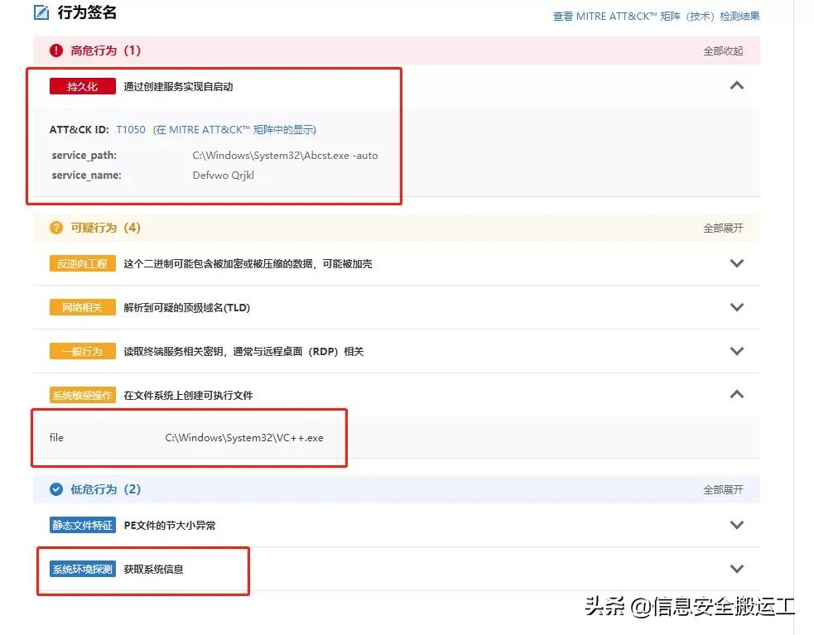Viewport: 814px width, 635px height.
Task: Expand the RDP 密钥读取 entry
Action: [x=737, y=351]
